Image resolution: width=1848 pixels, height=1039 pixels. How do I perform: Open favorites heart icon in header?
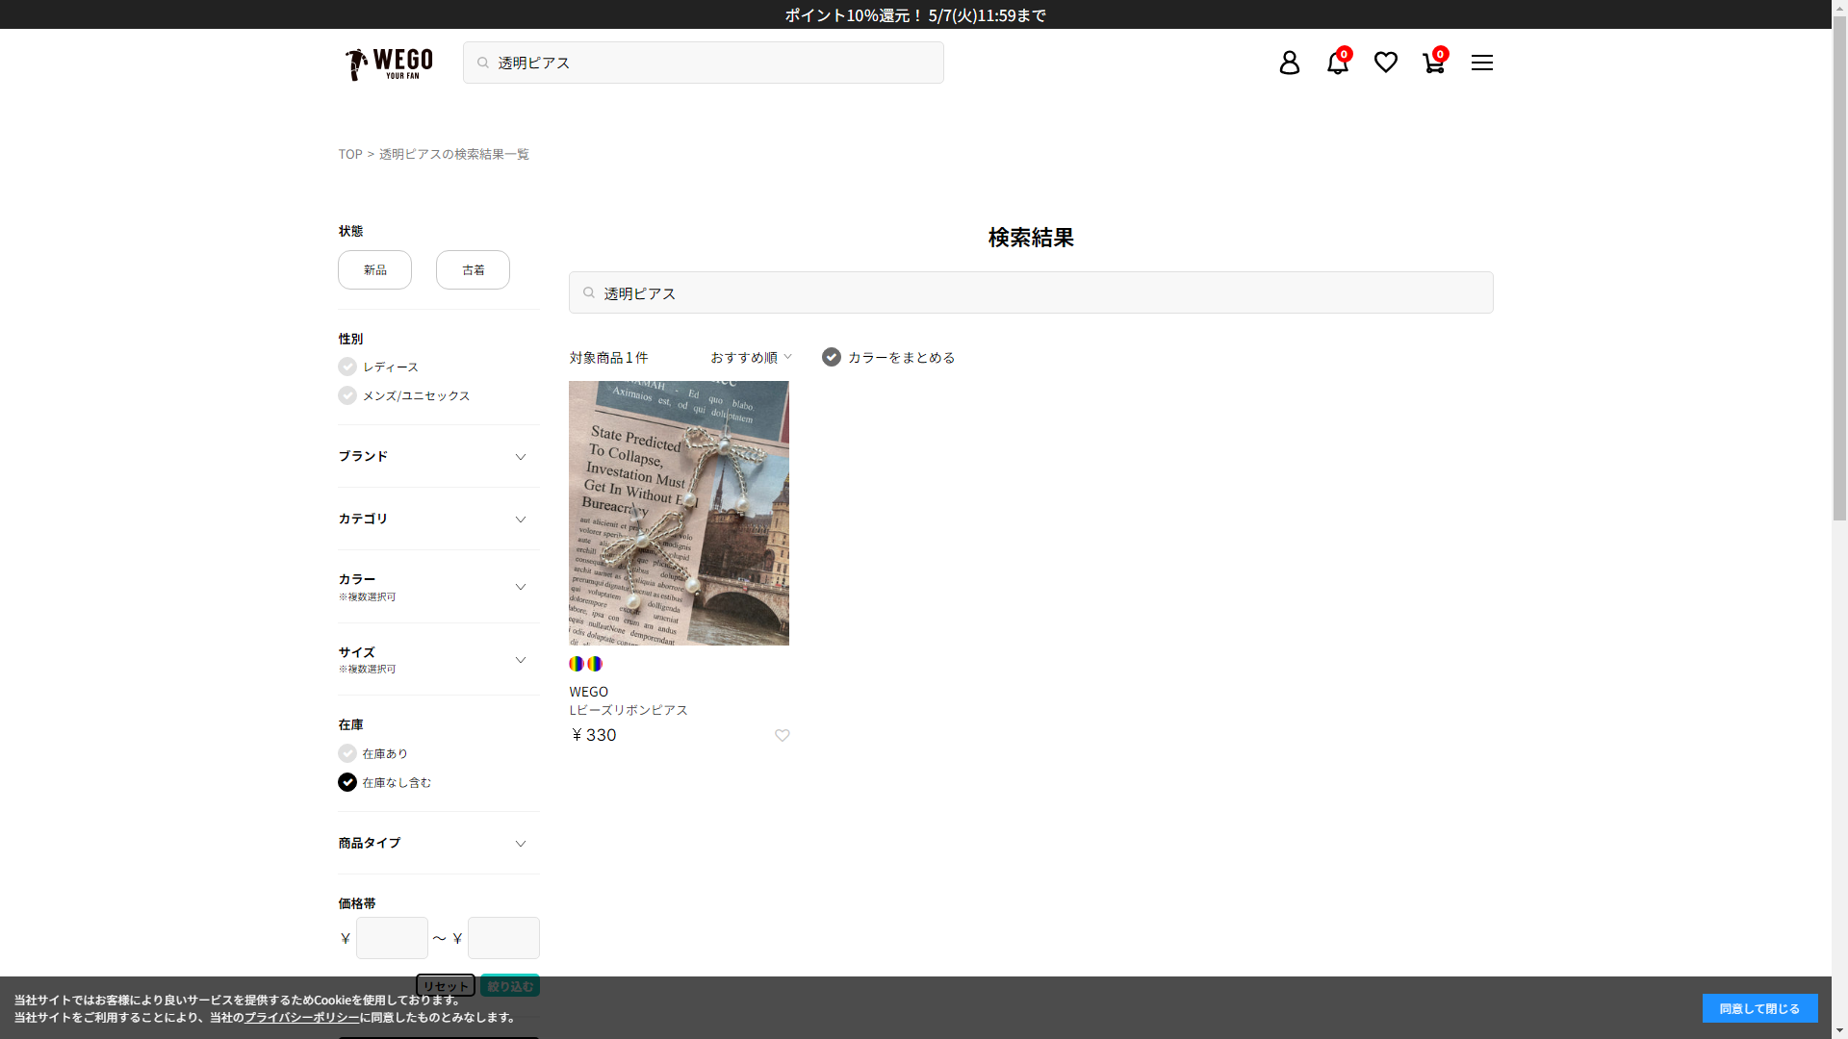point(1385,63)
